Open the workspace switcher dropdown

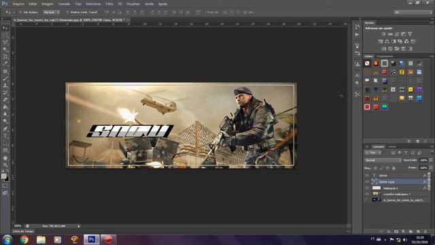[x=413, y=12]
